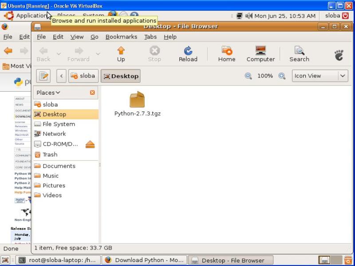Open the Tabs menu
Viewport: 355px width, 266px height.
tap(150, 37)
